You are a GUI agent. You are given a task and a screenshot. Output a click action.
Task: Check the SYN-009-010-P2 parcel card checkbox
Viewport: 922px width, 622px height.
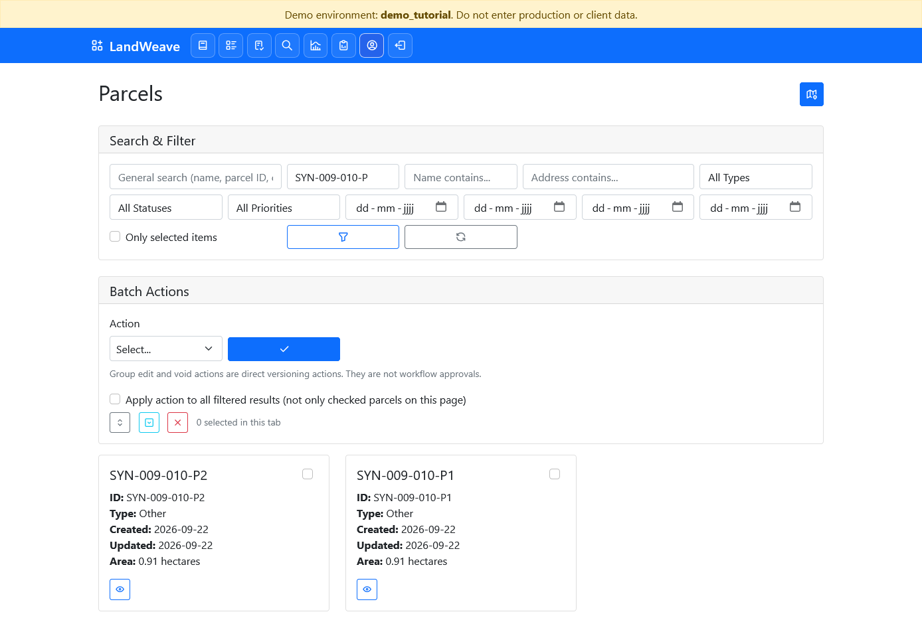tap(308, 474)
